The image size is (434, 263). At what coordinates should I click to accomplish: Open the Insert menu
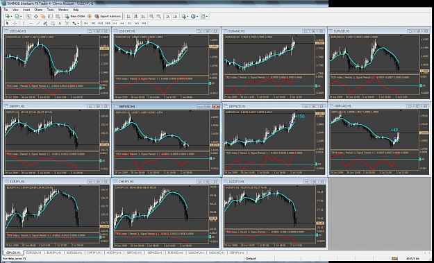point(26,10)
